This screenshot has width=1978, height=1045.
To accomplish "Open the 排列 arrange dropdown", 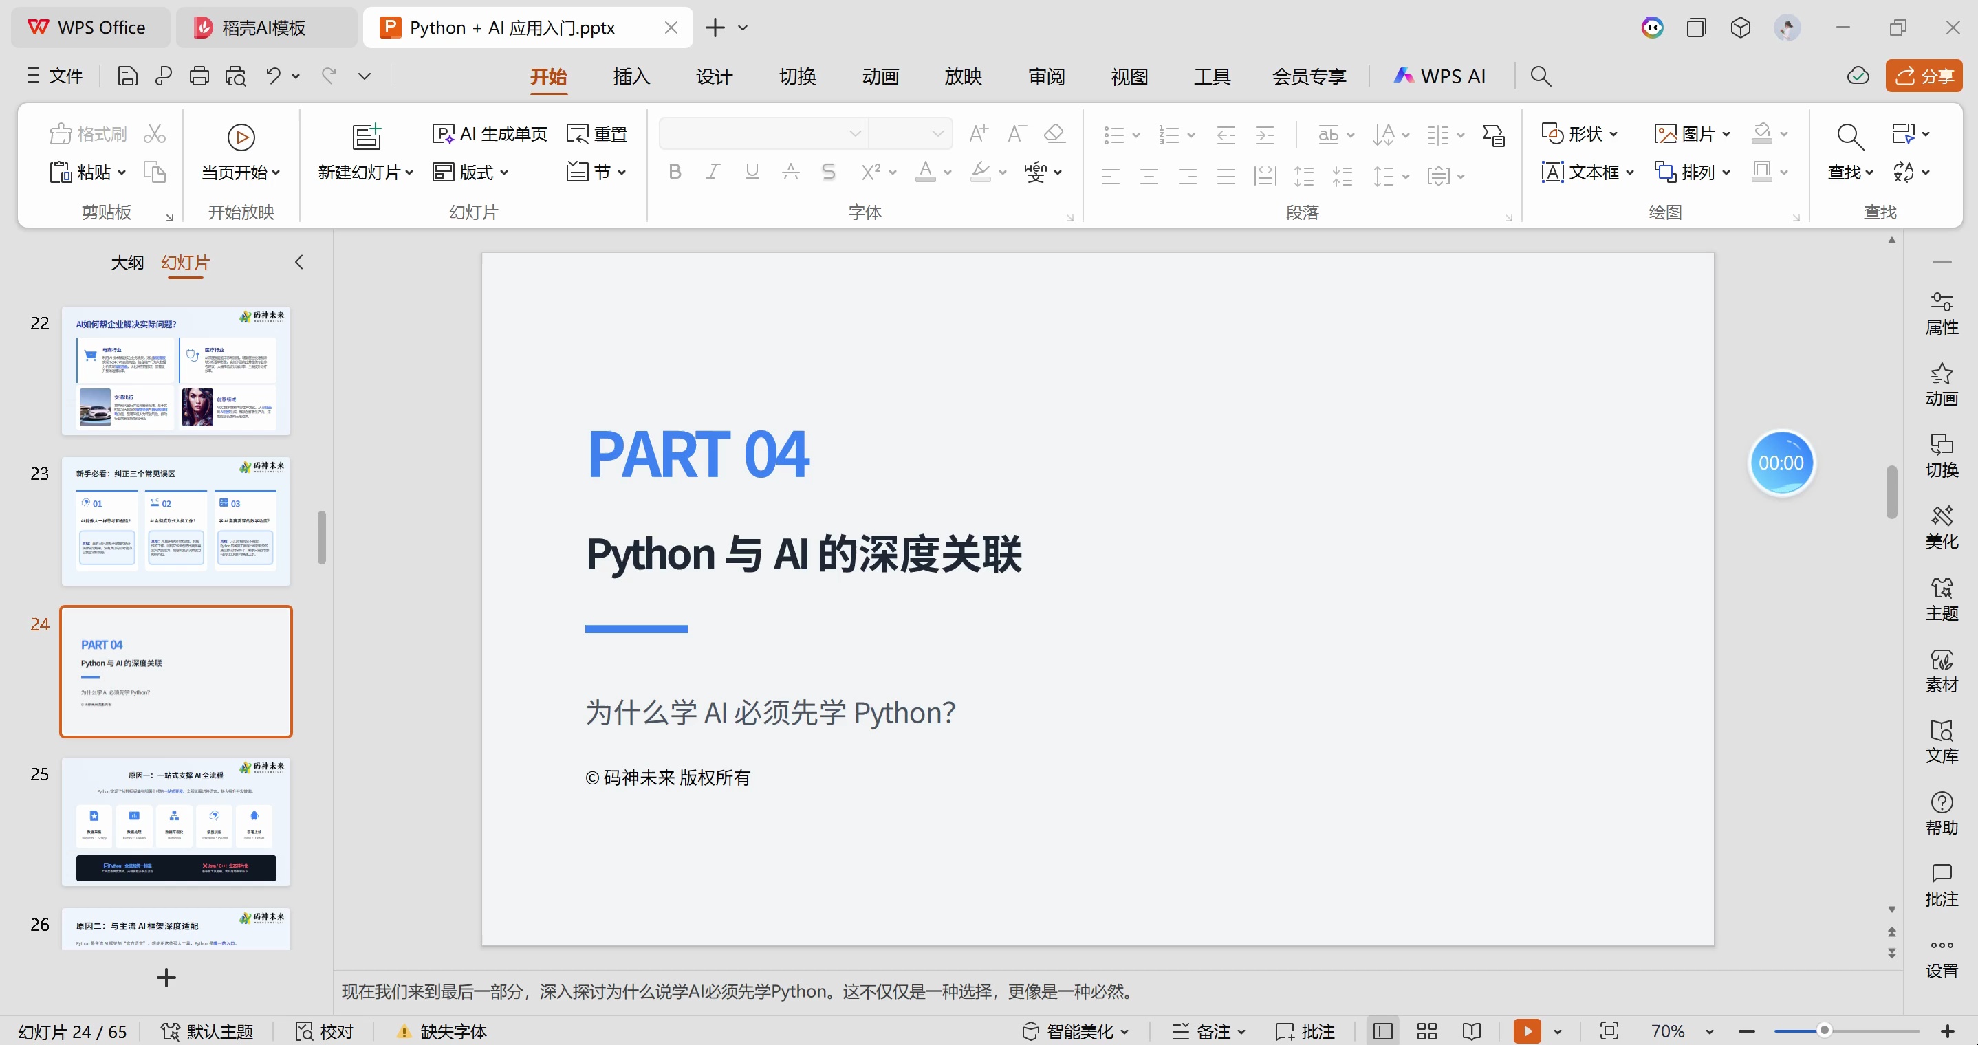I will (x=1692, y=172).
